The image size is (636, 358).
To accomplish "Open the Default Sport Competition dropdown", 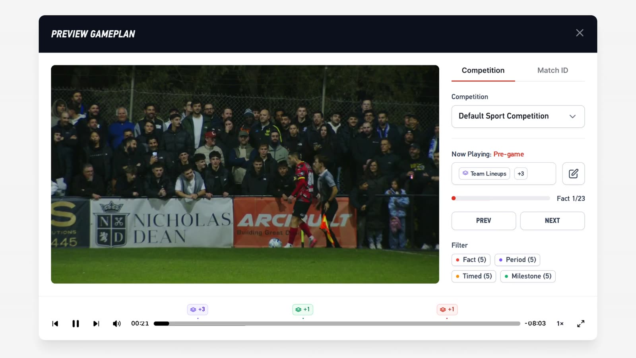I will pyautogui.click(x=518, y=116).
